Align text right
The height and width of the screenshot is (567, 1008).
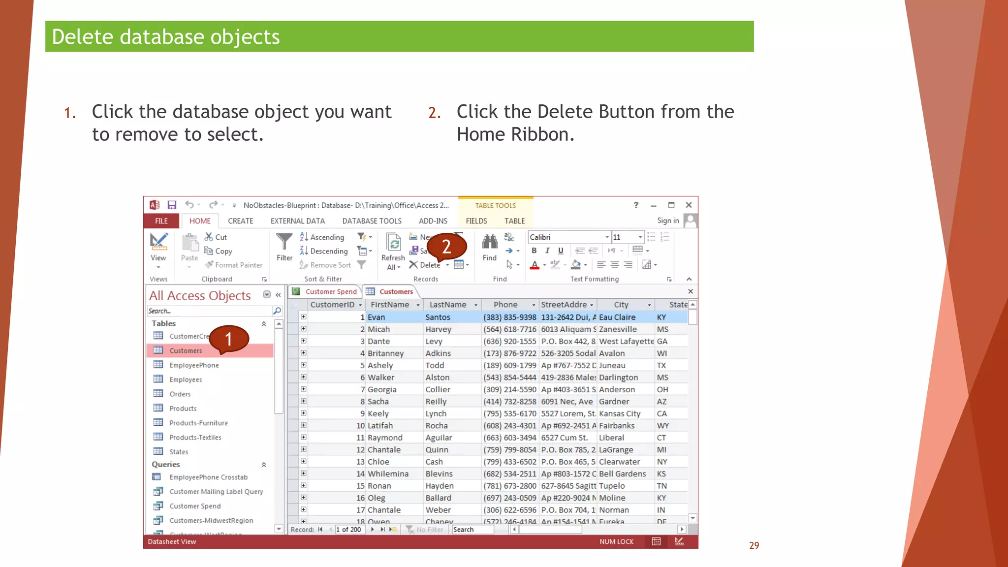pyautogui.click(x=628, y=265)
